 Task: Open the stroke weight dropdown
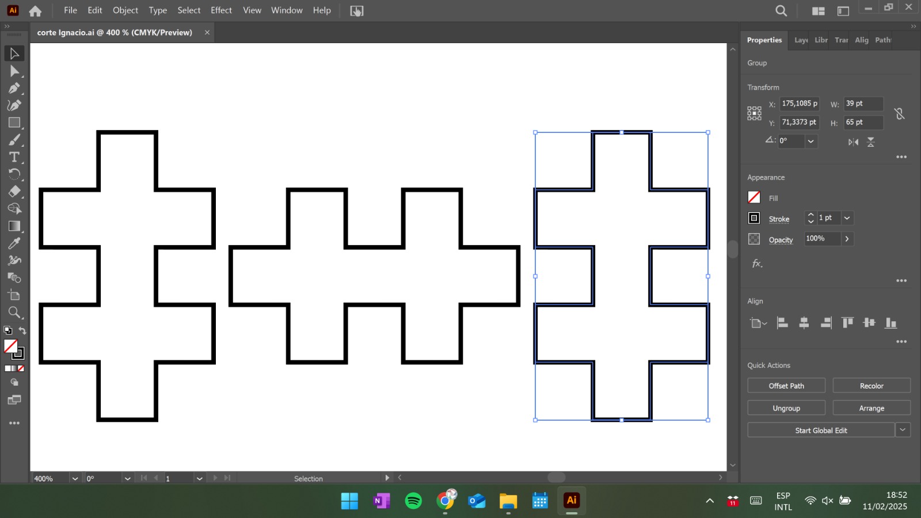(847, 218)
